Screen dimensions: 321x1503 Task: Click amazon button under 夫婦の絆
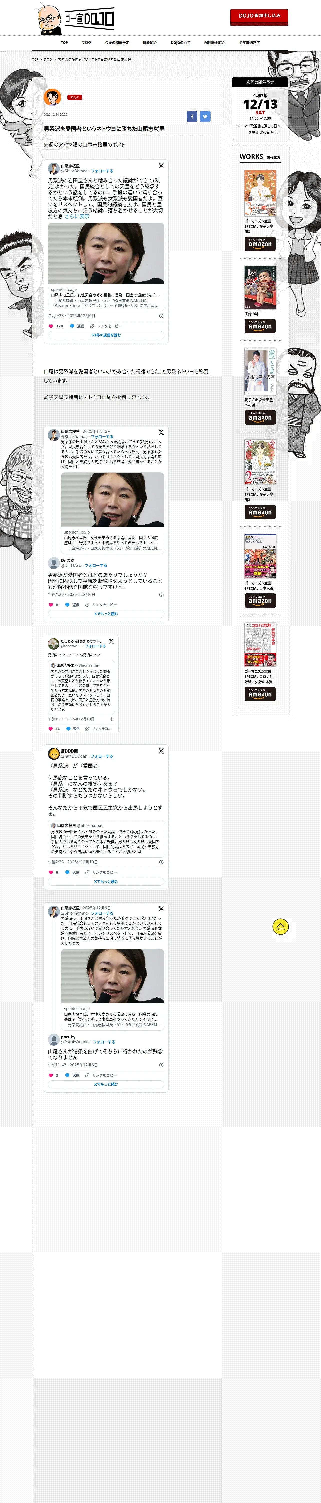(260, 326)
